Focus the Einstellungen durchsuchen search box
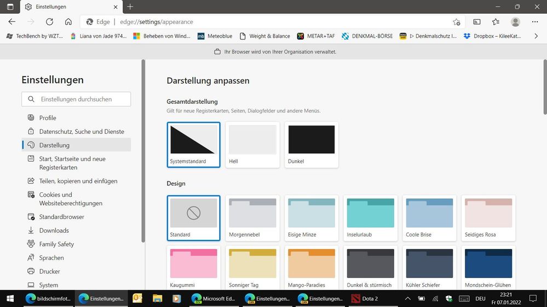This screenshot has width=547, height=307. (76, 99)
